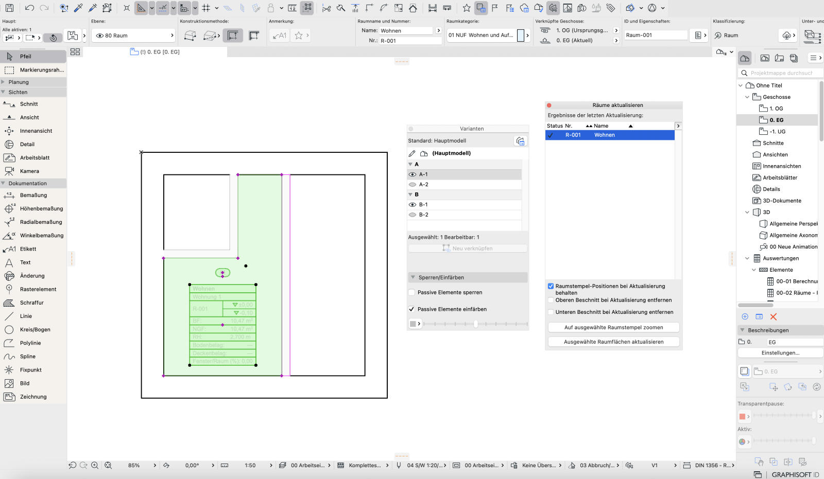Check Passive Elemente sperren
Image resolution: width=824 pixels, height=479 pixels.
[411, 292]
